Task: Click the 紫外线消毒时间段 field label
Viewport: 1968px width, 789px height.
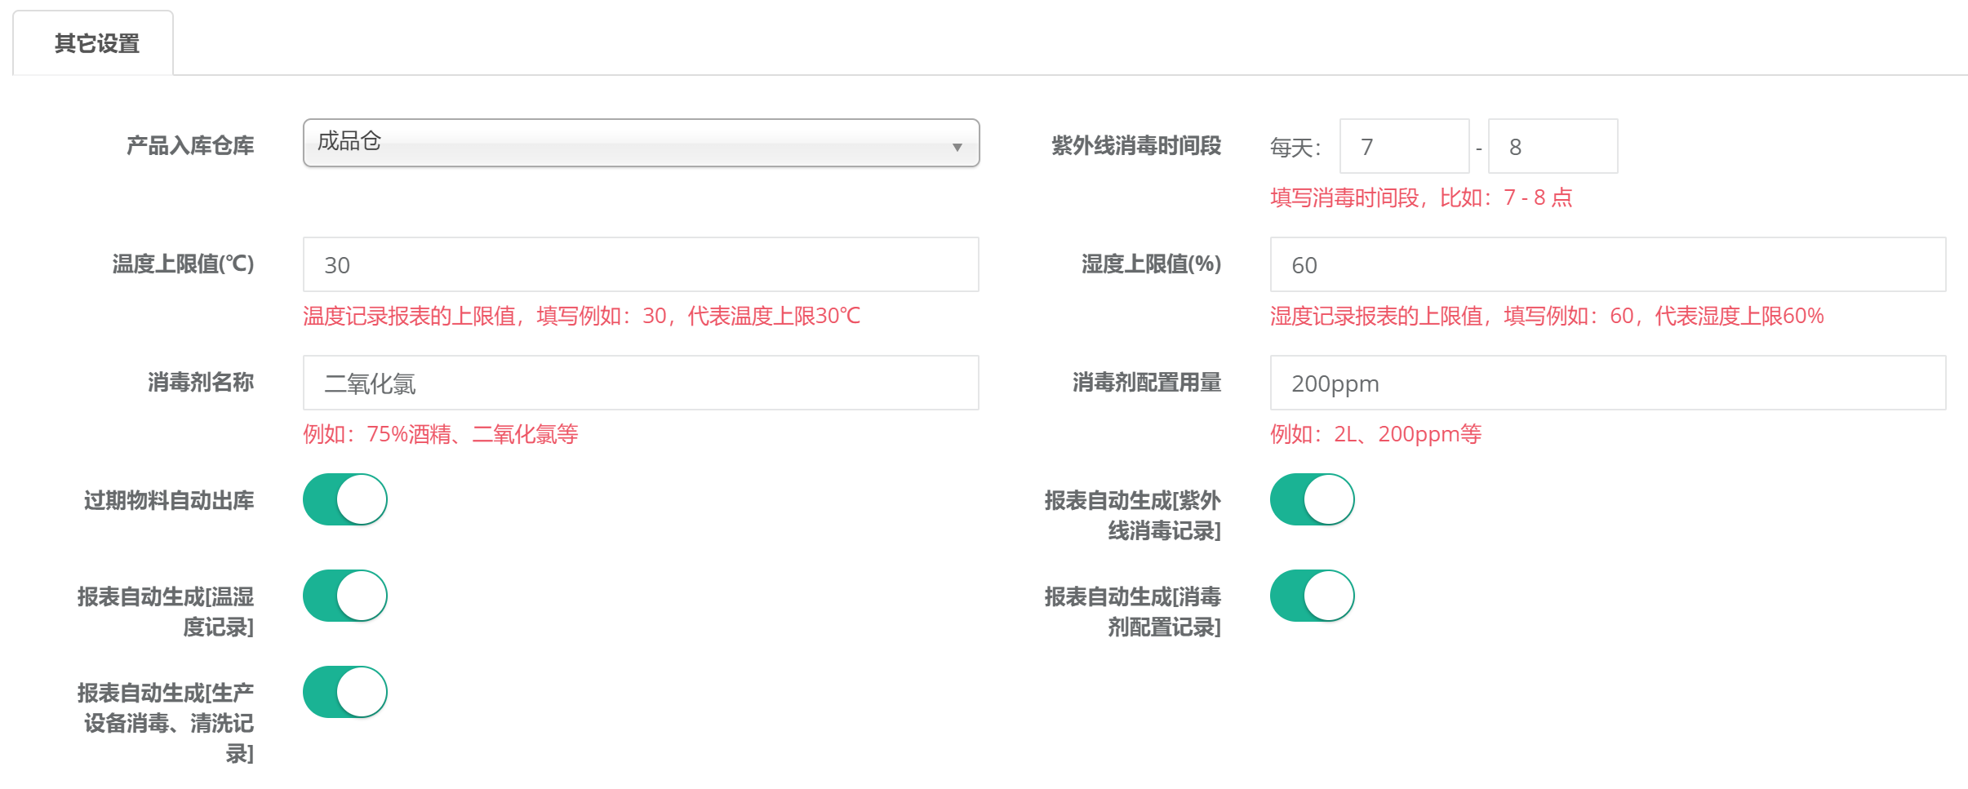Action: [x=1135, y=146]
